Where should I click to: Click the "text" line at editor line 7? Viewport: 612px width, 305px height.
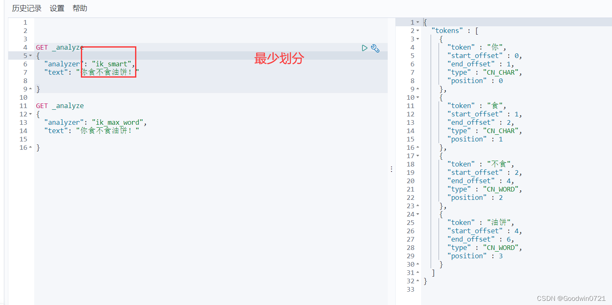pyautogui.click(x=92, y=72)
